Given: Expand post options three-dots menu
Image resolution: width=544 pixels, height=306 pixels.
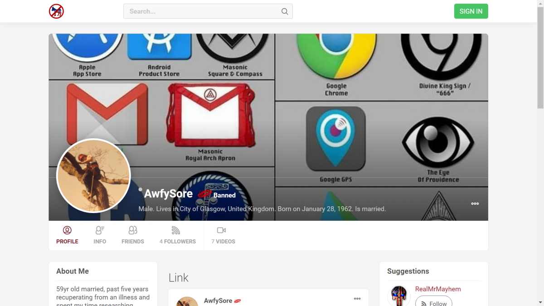Looking at the screenshot, I should [357, 299].
